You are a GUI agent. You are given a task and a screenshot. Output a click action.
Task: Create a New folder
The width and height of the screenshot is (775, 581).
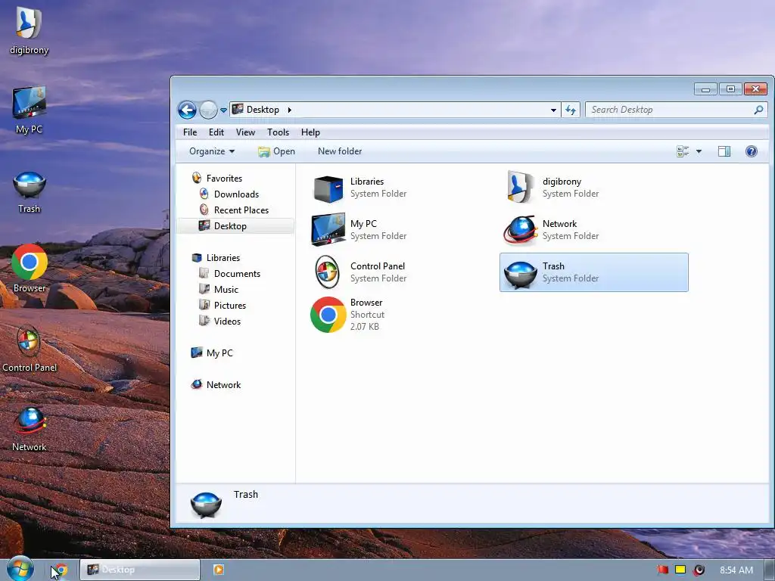tap(340, 151)
